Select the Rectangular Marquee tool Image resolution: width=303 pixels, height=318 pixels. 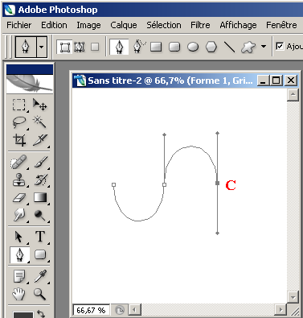(18, 105)
